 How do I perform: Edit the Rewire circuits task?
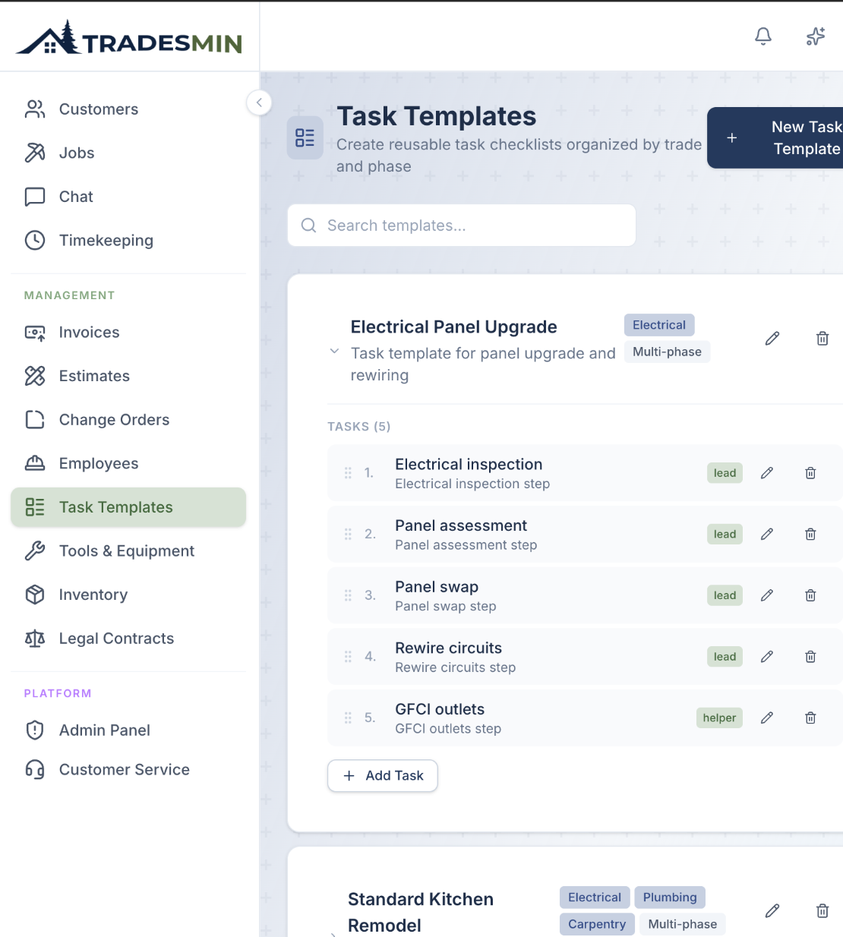tap(767, 657)
